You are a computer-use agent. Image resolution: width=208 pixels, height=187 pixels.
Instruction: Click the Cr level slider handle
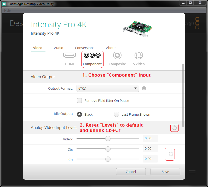tap(108, 159)
